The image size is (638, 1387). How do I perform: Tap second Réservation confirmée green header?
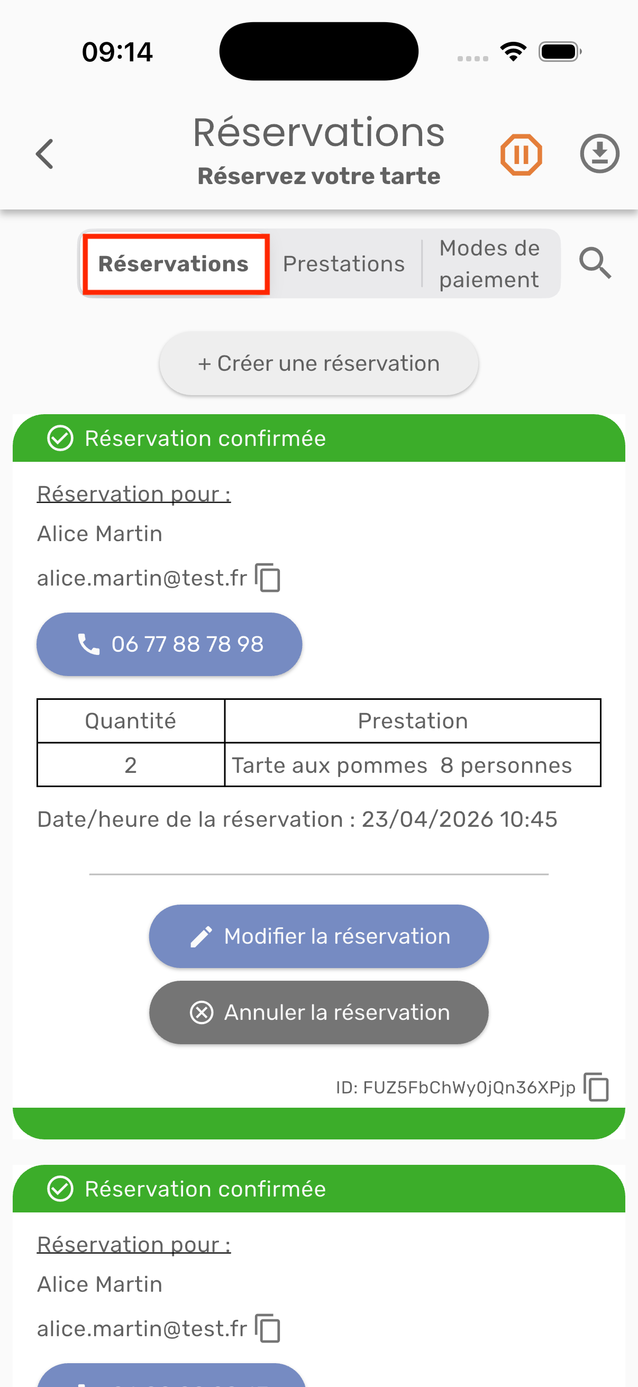tap(318, 1189)
